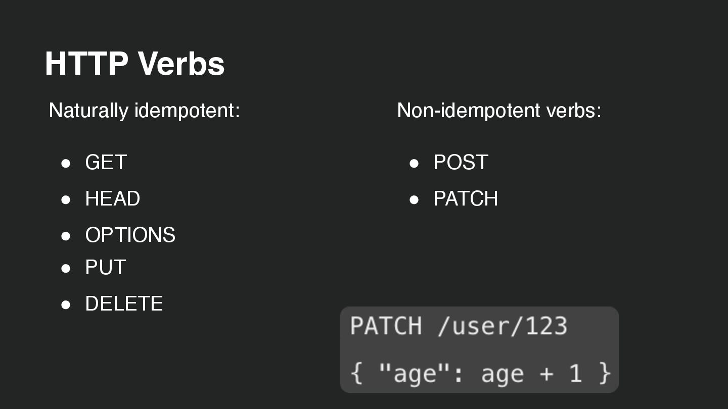
Task: Click the HTTP Verbs slide title
Action: pos(134,64)
